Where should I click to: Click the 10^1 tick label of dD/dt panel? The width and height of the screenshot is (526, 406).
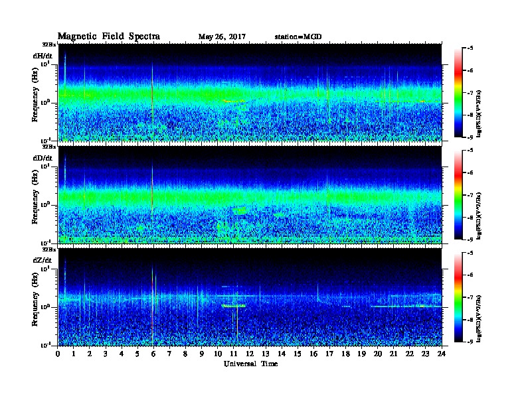pyautogui.click(x=46, y=166)
